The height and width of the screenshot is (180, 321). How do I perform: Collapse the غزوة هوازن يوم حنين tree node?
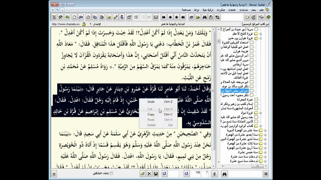pyautogui.click(x=261, y=38)
